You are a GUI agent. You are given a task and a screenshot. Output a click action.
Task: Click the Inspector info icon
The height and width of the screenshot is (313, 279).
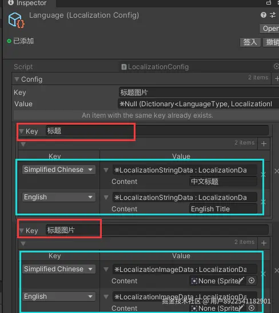pos(11,3)
